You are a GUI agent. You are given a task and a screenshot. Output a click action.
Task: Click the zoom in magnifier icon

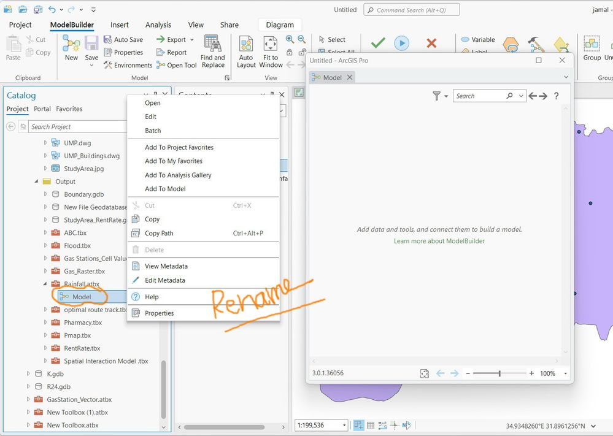point(290,39)
